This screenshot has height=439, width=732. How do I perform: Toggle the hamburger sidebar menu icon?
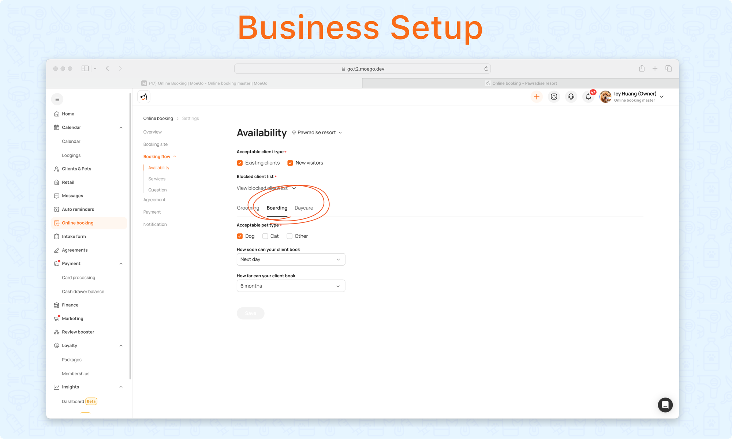[57, 99]
